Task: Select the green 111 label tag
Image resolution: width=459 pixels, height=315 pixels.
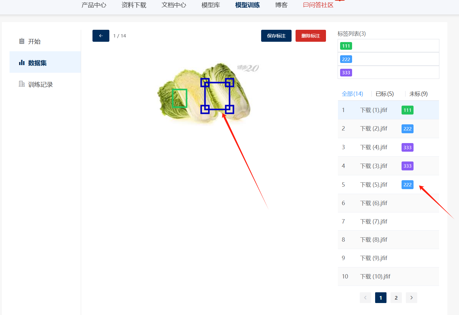Action: pos(346,46)
